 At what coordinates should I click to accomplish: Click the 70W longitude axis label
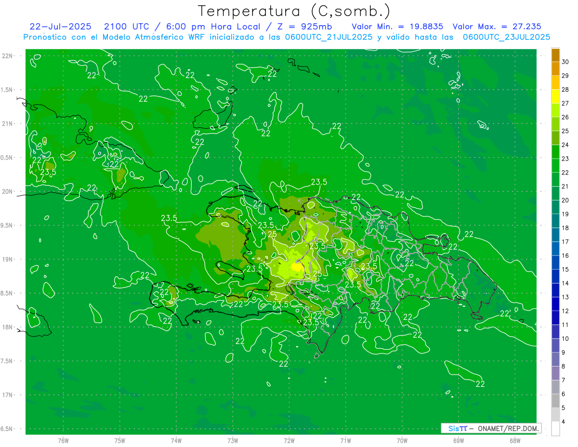pos(402,441)
